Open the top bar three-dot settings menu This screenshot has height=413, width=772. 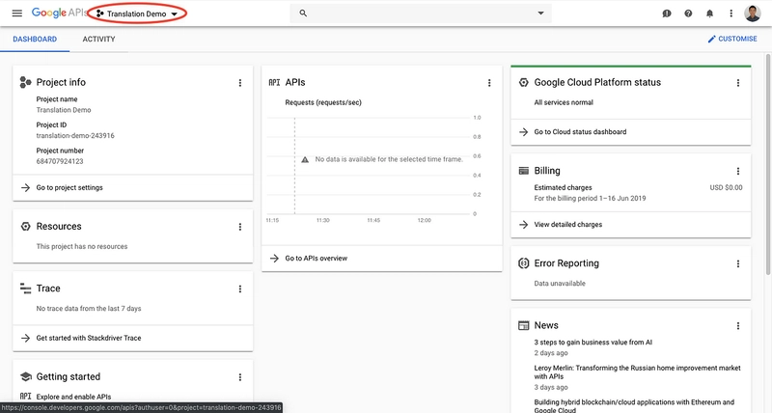[731, 14]
